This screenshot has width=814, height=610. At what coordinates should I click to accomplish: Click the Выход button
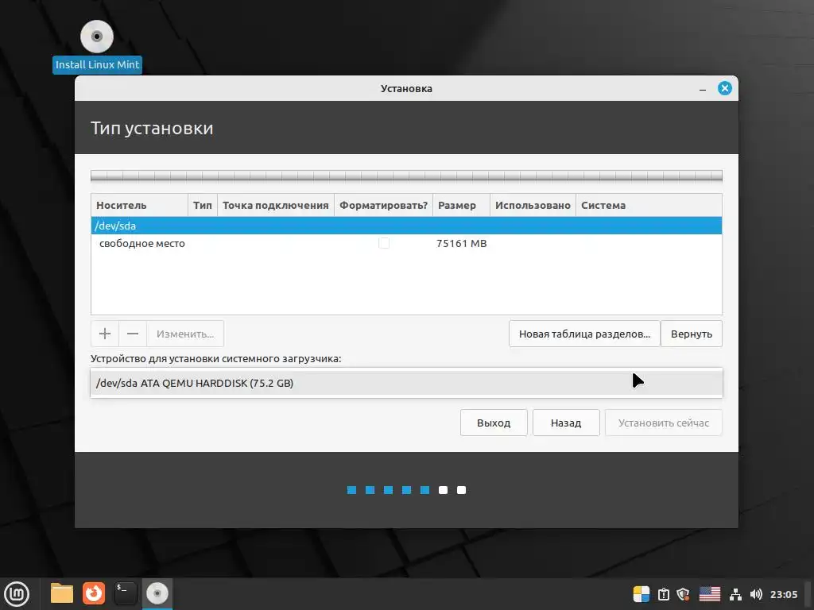(x=494, y=423)
